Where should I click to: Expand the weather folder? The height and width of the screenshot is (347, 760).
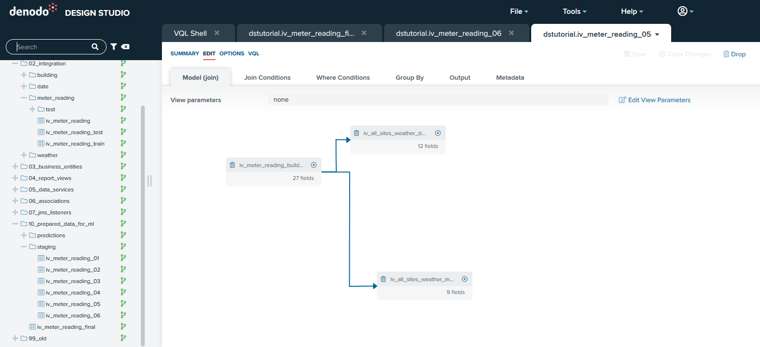(24, 155)
